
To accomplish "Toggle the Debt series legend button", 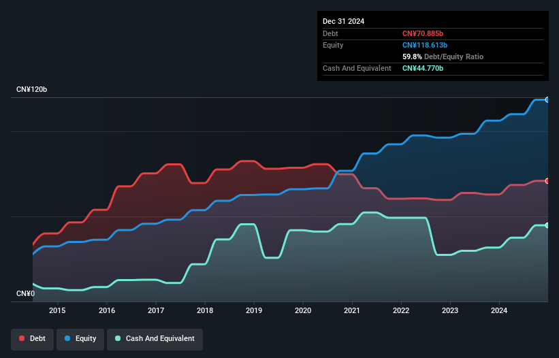I will (32, 339).
